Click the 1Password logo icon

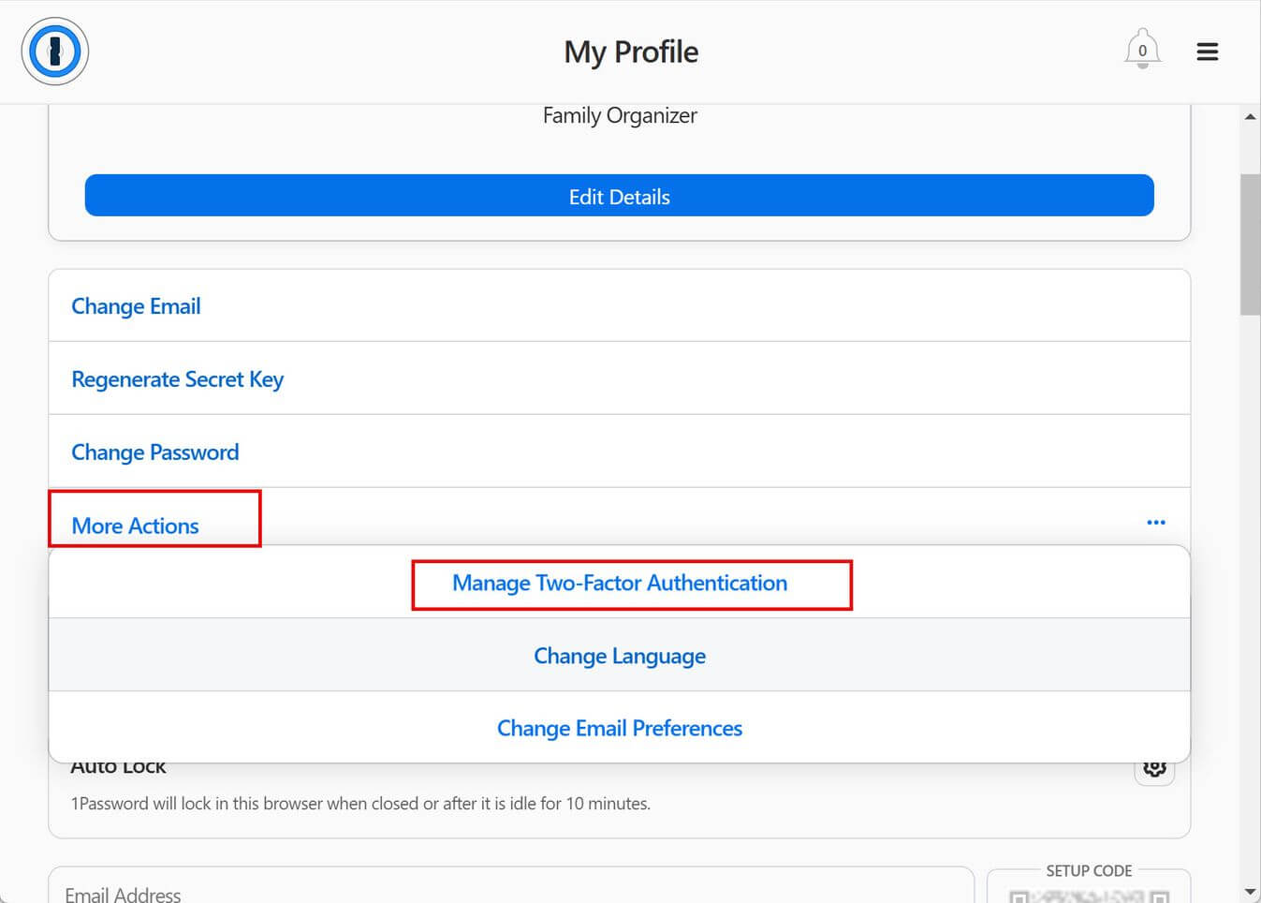[x=55, y=52]
